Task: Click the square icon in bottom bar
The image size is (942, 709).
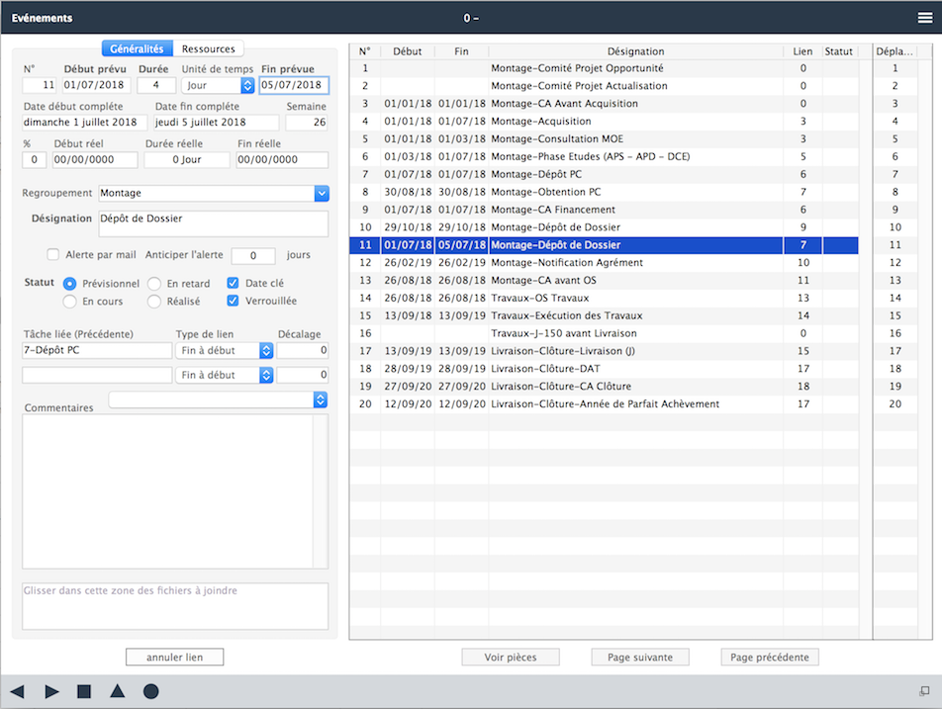Action: tap(84, 691)
